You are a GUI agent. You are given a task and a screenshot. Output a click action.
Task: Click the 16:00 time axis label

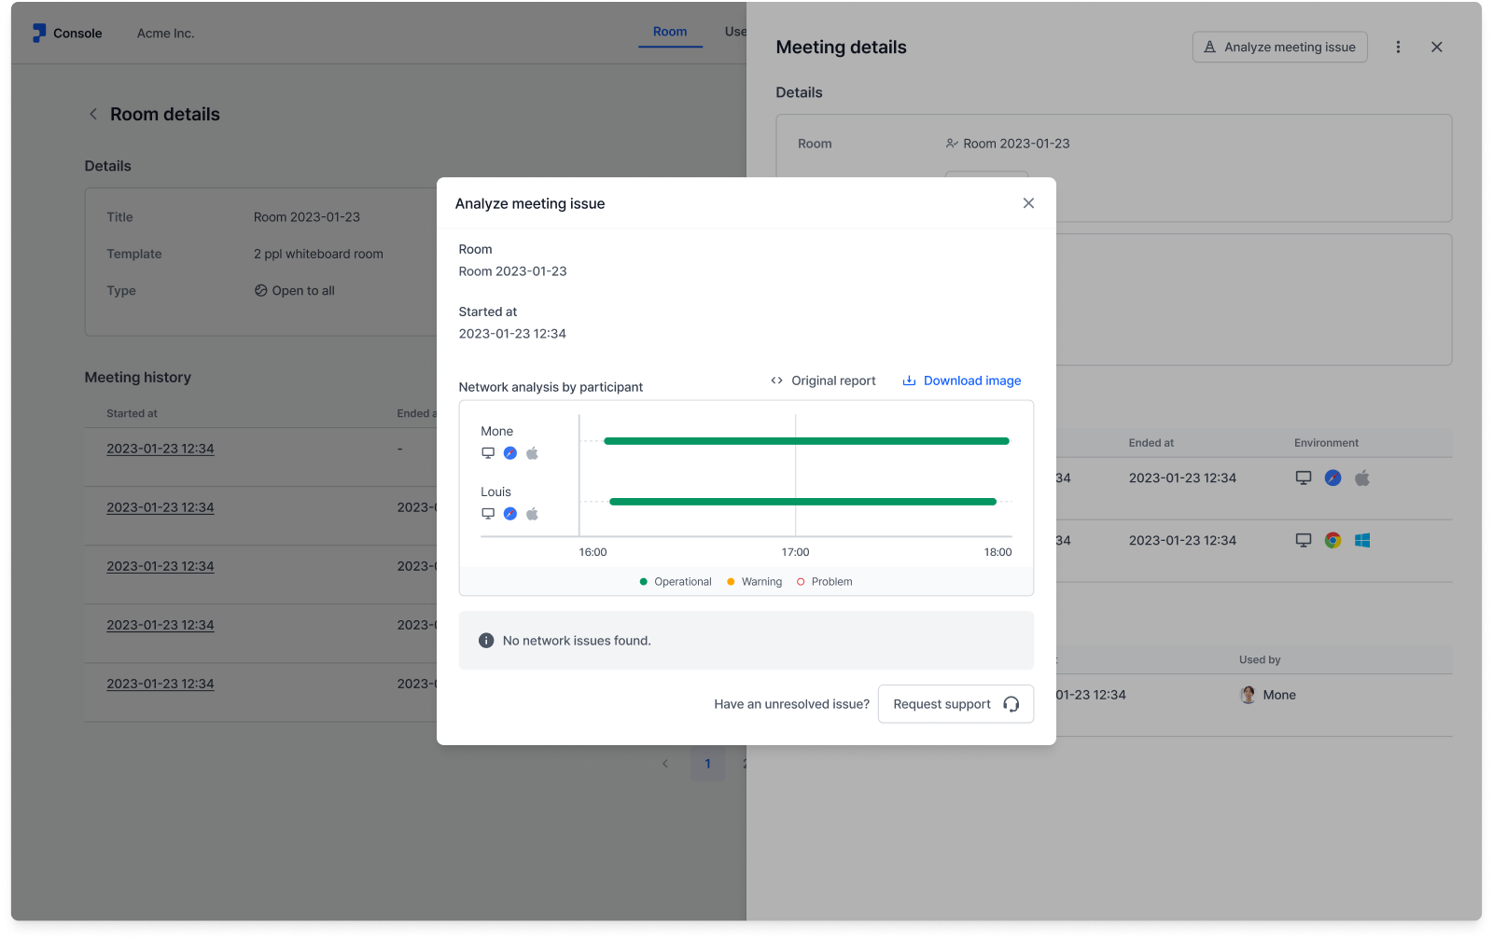coord(593,552)
